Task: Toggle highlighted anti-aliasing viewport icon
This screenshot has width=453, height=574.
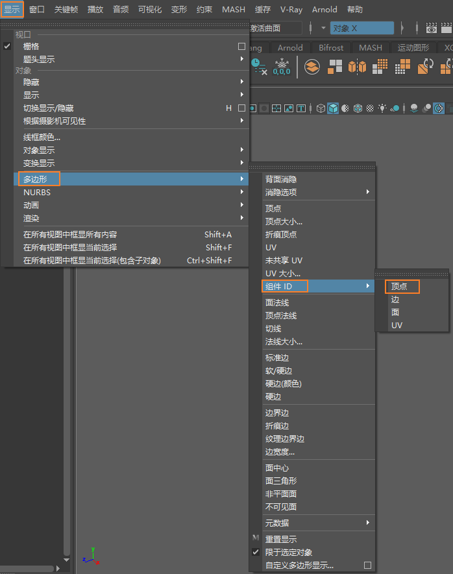Action: click(x=439, y=108)
